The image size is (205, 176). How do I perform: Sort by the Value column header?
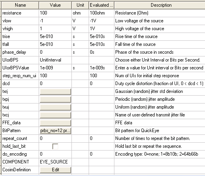pyautogui.click(x=55, y=5)
